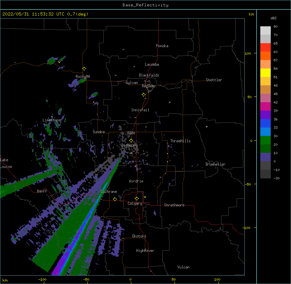The height and width of the screenshot is (284, 291).
Task: Click the Lacombe label on the map
Action: [152, 64]
